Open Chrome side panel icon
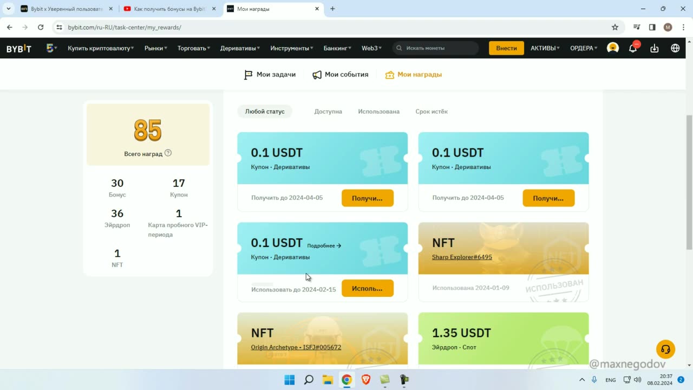This screenshot has width=693, height=390. pos(652,27)
